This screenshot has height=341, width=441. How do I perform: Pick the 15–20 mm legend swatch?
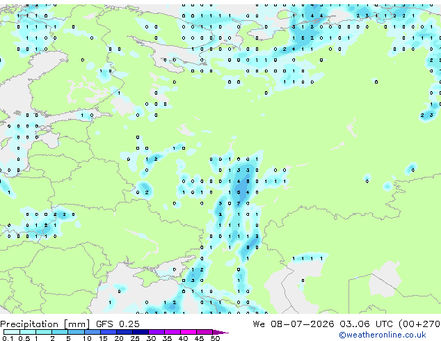click(x=108, y=332)
